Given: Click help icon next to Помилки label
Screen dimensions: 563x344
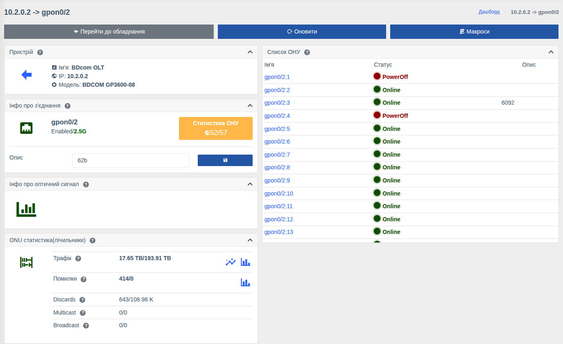Looking at the screenshot, I should (84, 279).
